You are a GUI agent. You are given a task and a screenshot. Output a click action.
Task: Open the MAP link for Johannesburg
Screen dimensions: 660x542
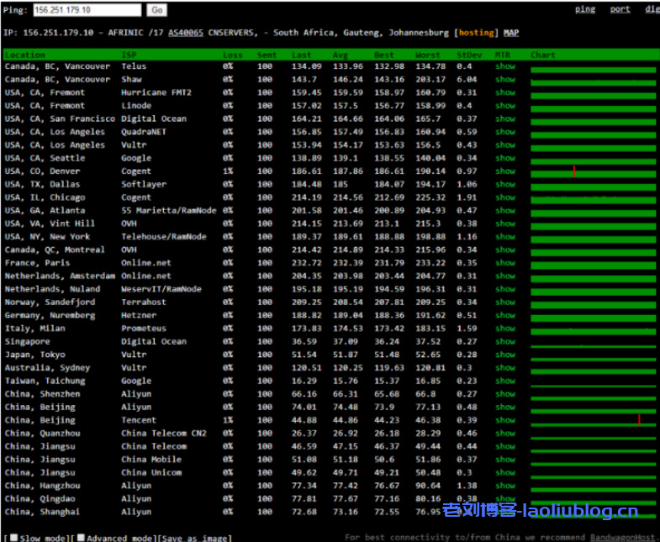click(x=511, y=33)
